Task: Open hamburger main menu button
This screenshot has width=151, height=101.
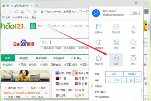Action: pos(146,12)
